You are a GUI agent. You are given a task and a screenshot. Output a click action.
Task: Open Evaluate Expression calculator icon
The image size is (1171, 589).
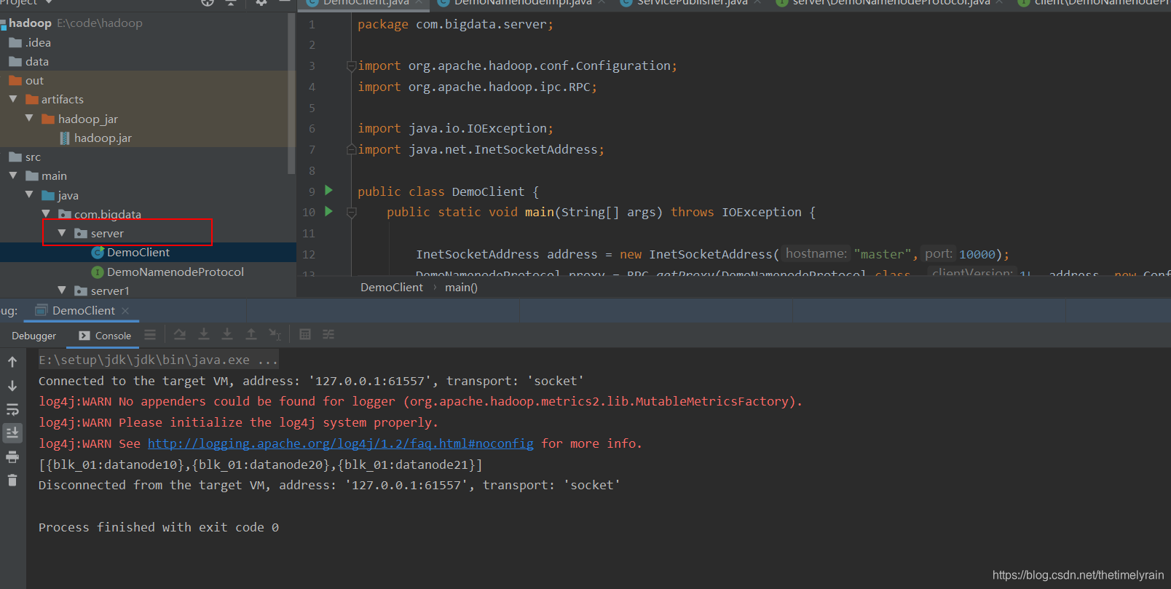pyautogui.click(x=305, y=334)
